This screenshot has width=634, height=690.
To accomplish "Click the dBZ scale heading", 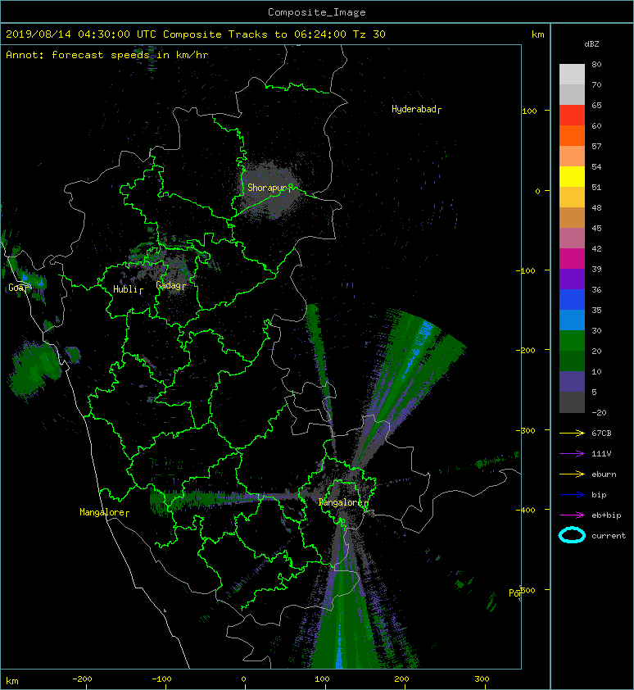I will pyautogui.click(x=591, y=44).
